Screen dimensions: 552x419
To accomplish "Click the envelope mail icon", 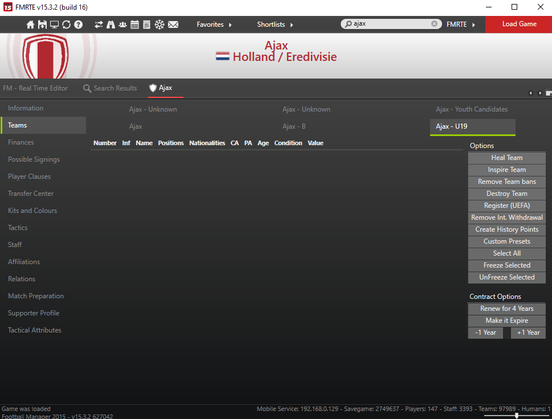I will (173, 24).
